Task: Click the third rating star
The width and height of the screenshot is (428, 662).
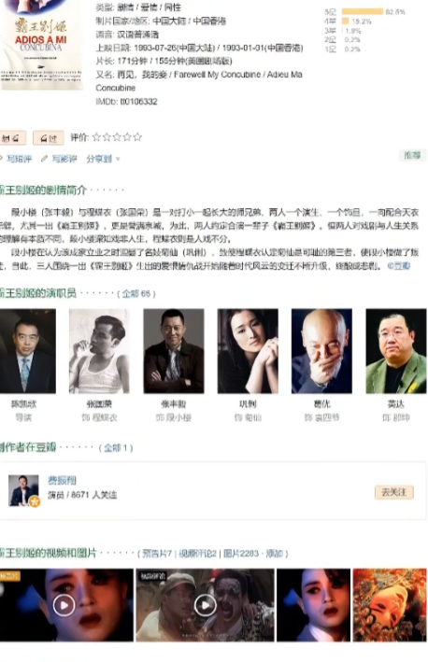Action: pos(117,137)
